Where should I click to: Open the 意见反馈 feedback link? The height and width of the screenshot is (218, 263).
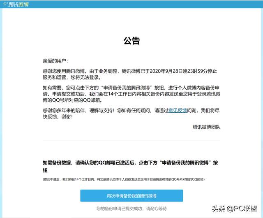[x=178, y=111]
